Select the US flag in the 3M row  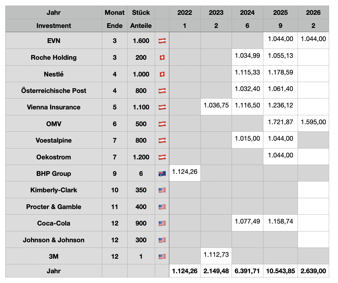tap(162, 256)
